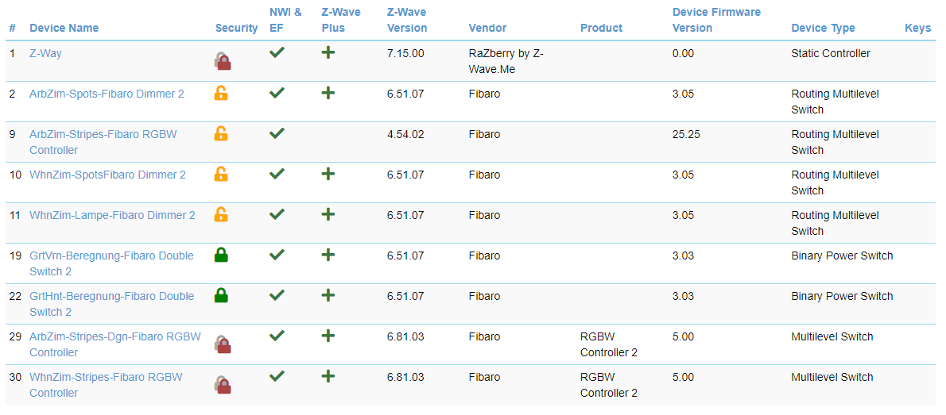Click the Z-Wave Plus icon for ArbZim-Spots-Fibaro Dimmer 2
Image resolution: width=946 pixels, height=415 pixels.
(328, 94)
